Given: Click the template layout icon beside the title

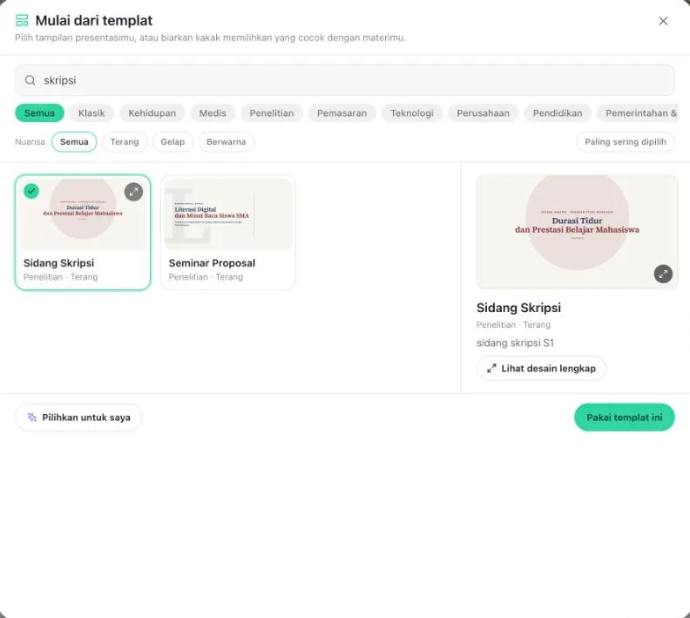Looking at the screenshot, I should 22,20.
